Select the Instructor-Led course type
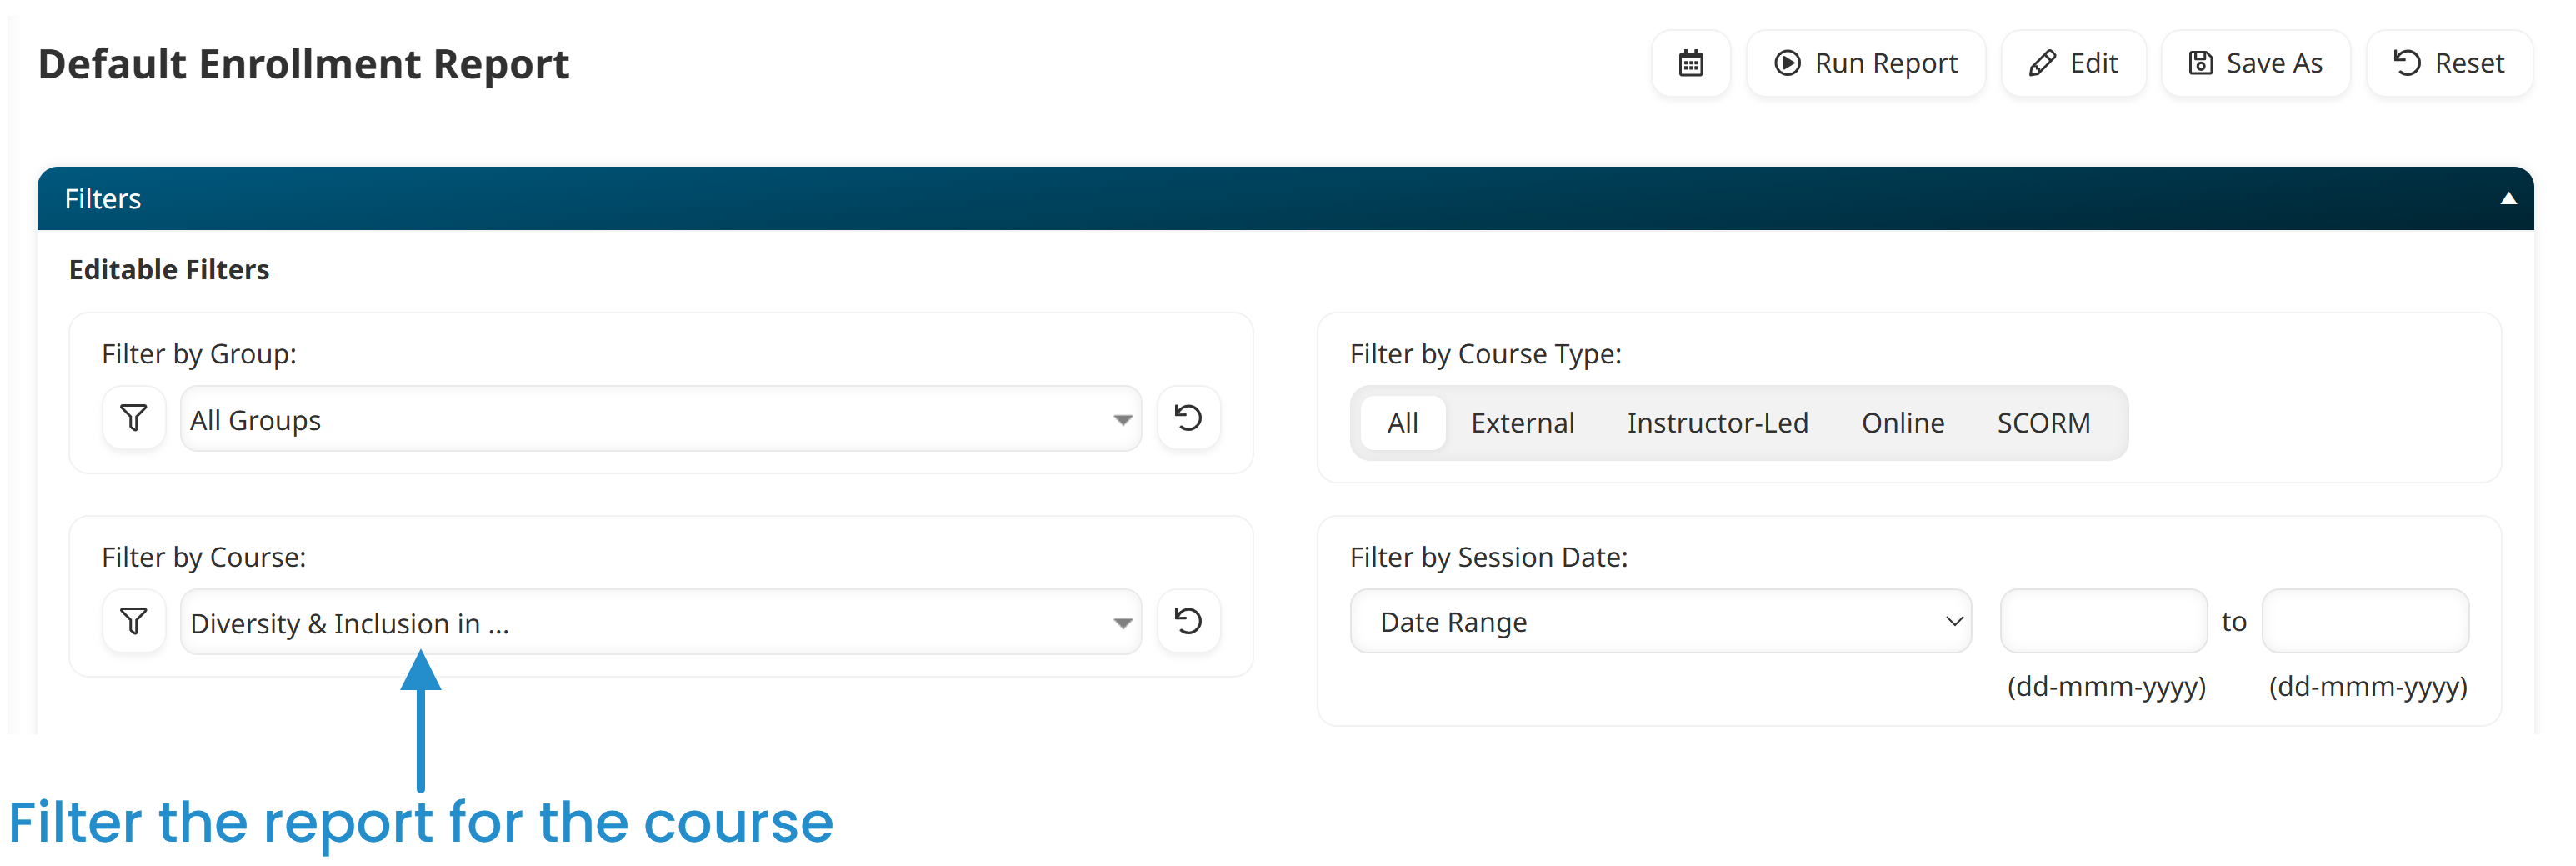The width and height of the screenshot is (2576, 866). coord(1717,423)
